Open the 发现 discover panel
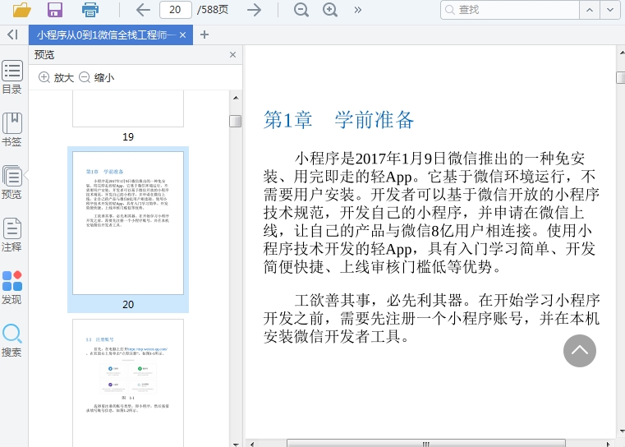625x447 pixels. click(12, 288)
